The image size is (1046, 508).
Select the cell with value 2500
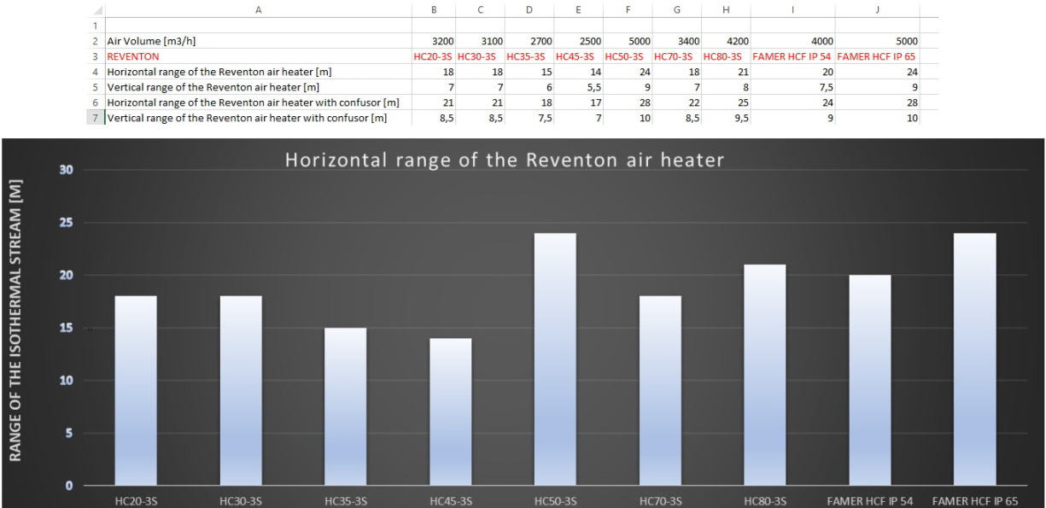point(578,41)
